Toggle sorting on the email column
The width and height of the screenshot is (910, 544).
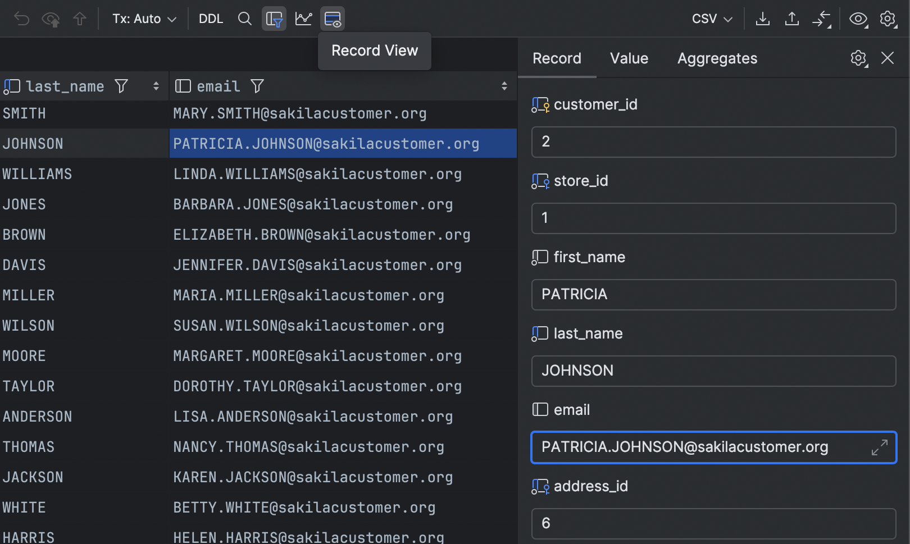[x=504, y=86]
